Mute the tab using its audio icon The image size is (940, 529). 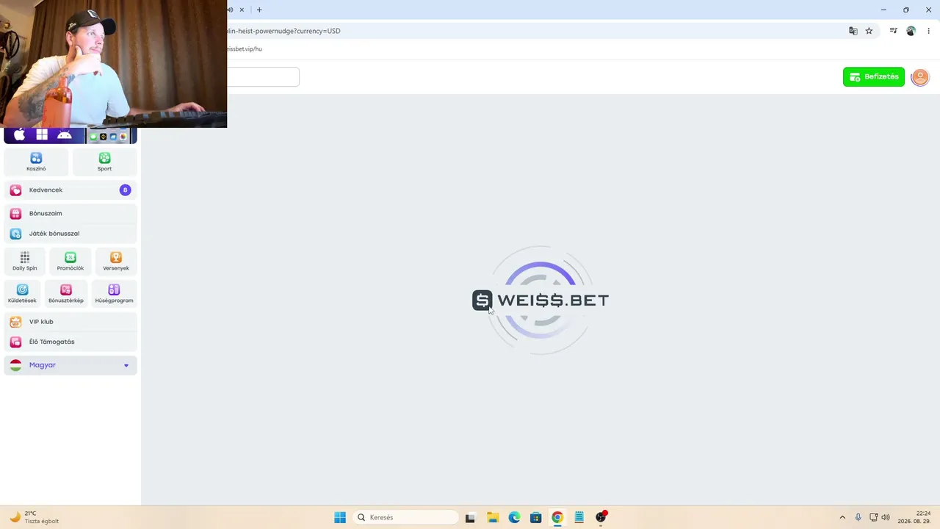(x=230, y=10)
